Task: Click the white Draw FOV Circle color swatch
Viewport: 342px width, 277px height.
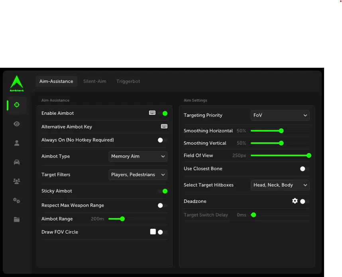Action: coord(153,232)
